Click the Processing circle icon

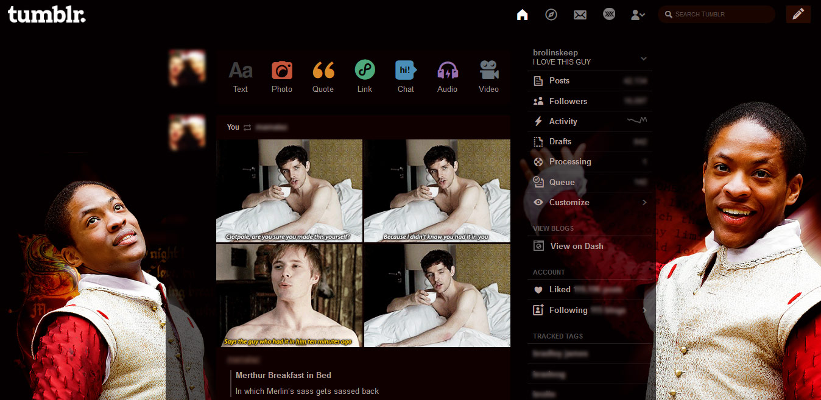click(538, 161)
